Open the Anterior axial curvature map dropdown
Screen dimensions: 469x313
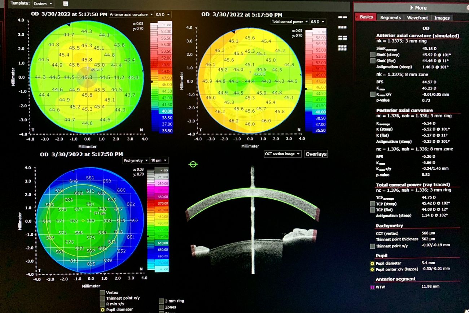coord(131,15)
